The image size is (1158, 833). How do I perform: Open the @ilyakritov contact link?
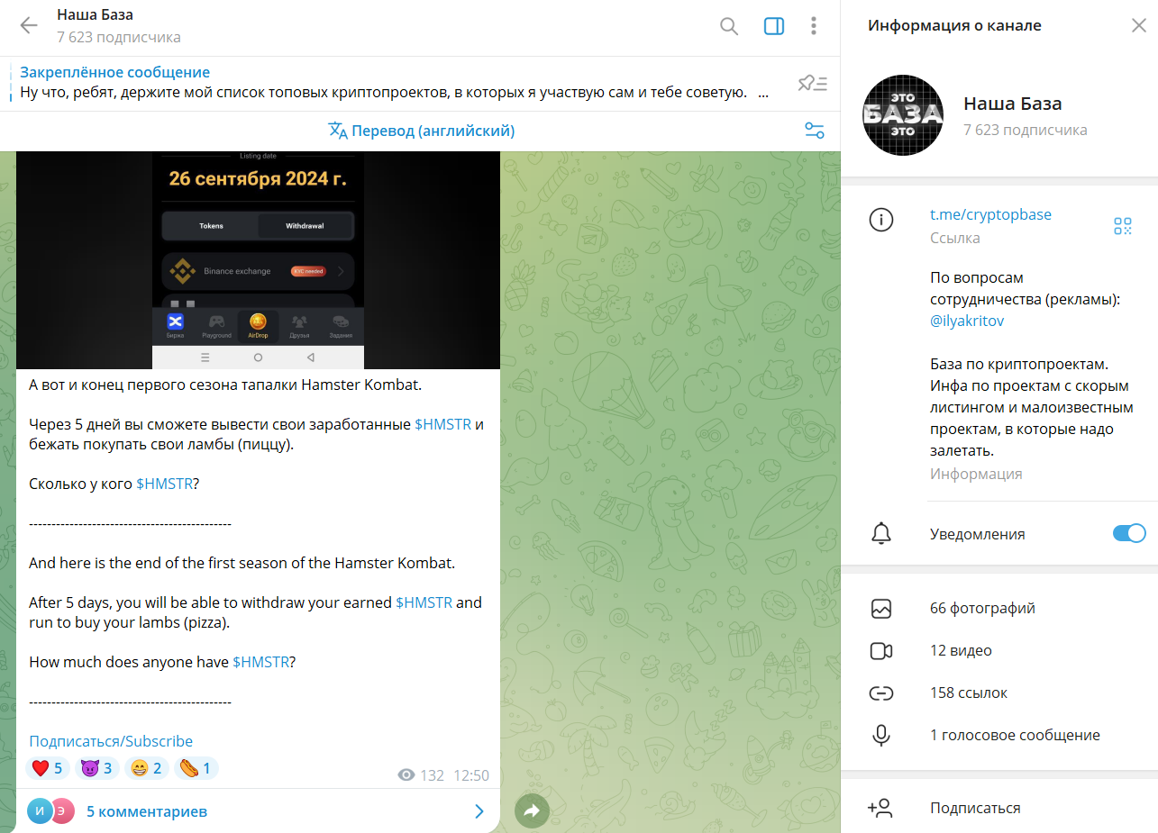click(967, 321)
